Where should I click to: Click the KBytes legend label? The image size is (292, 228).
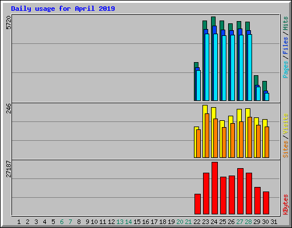click(286, 205)
